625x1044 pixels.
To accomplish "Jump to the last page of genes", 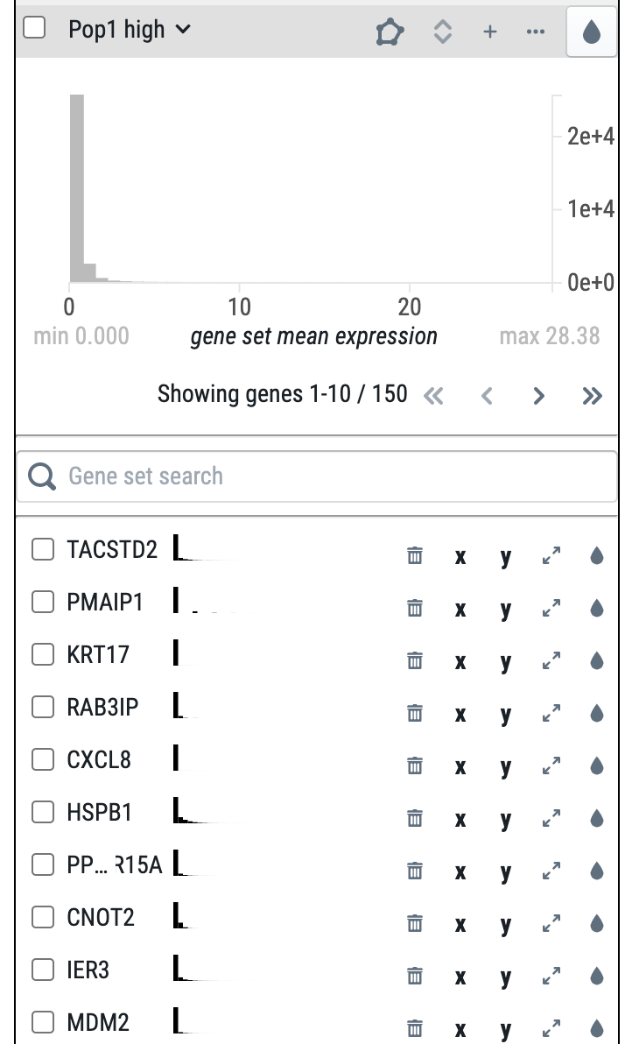I will point(592,395).
